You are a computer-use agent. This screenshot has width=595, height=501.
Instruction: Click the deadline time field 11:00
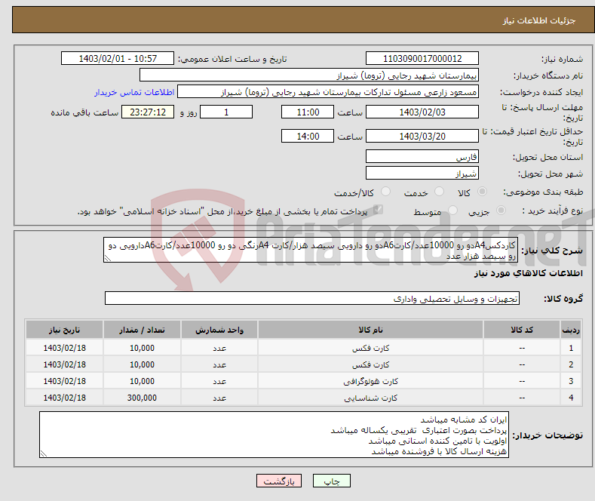[x=308, y=112]
